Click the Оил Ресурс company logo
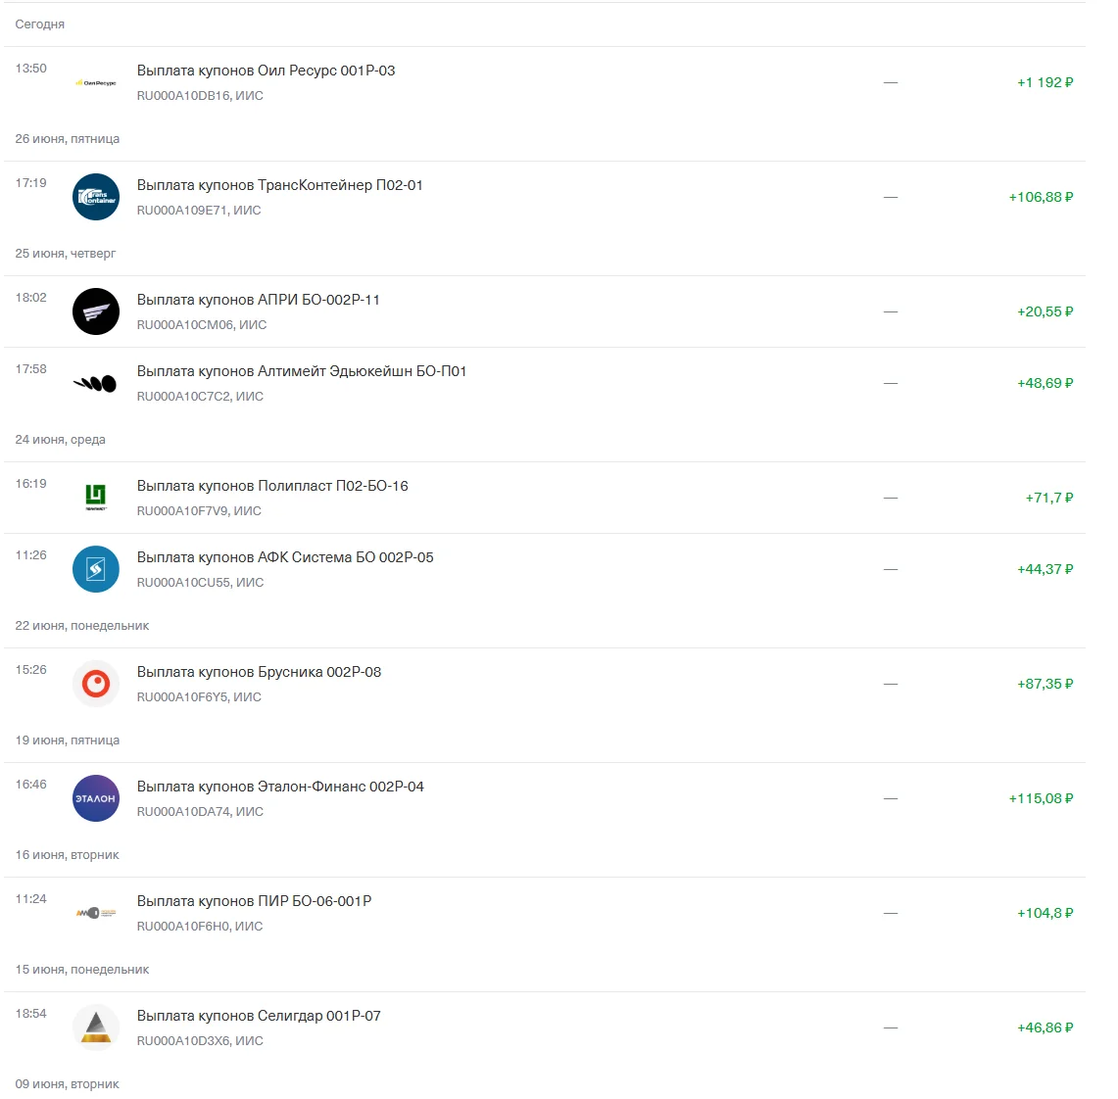The height and width of the screenshot is (1099, 1118). coord(96,83)
